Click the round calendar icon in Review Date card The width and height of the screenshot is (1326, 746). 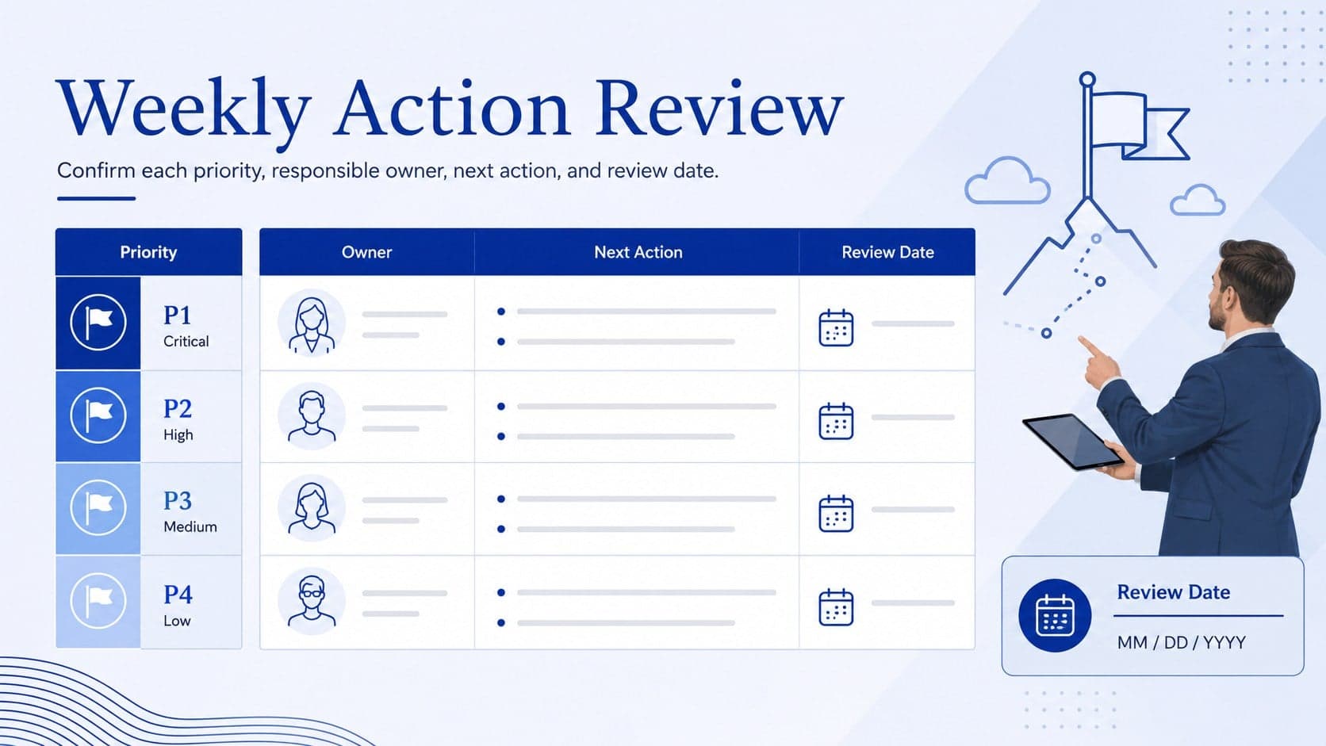click(x=1055, y=616)
